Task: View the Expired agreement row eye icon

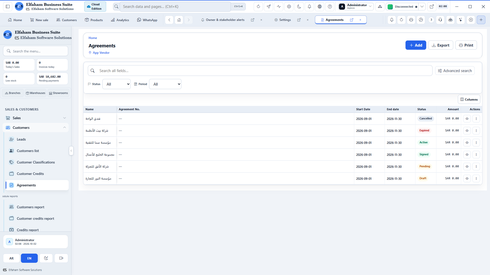Action: 467,131
